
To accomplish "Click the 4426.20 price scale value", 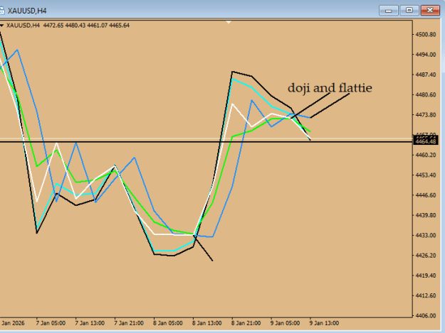I will click(x=426, y=256).
